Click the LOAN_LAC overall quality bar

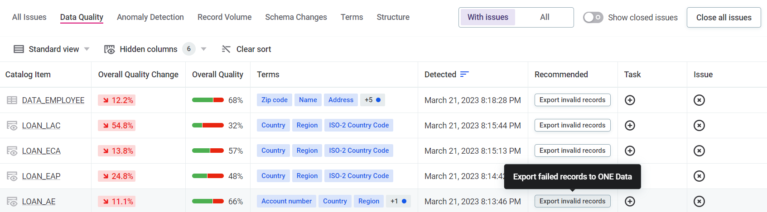207,126
